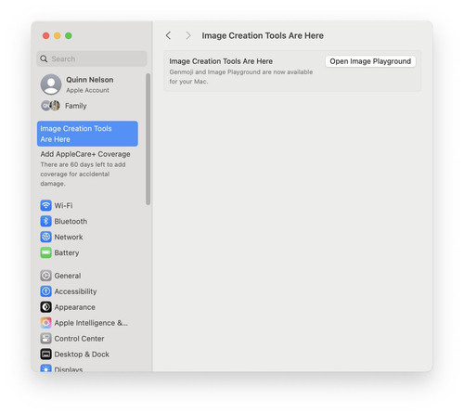The width and height of the screenshot is (464, 413).
Task: Open Network globe icon
Action: [x=45, y=237]
